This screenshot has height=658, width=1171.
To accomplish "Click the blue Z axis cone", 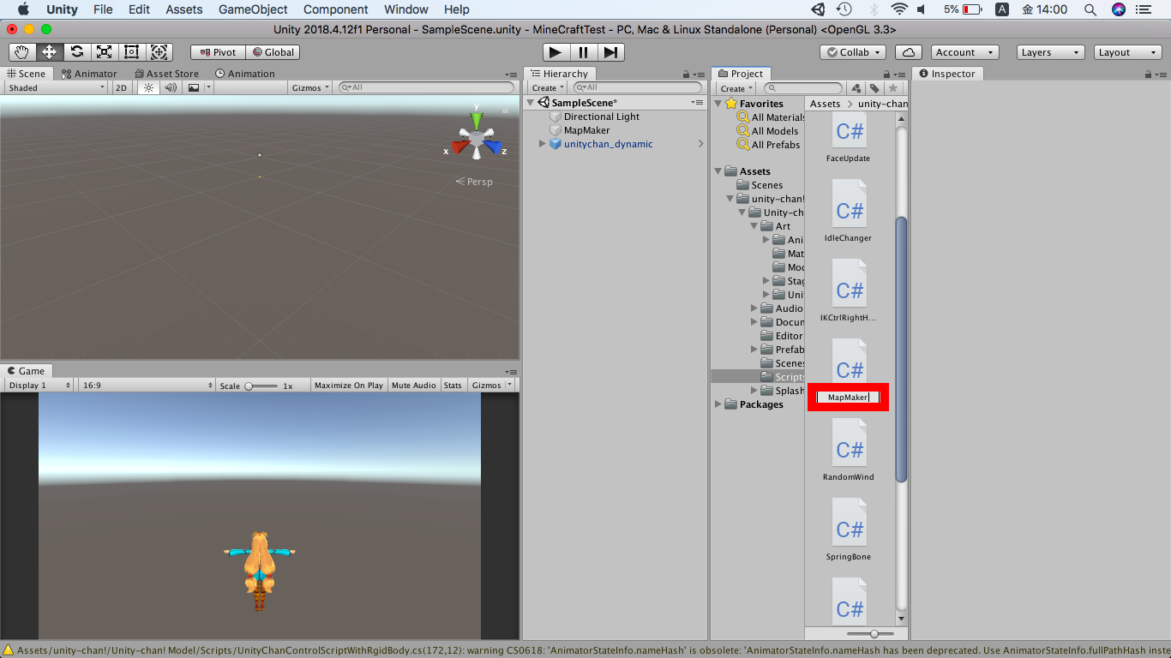I will (491, 147).
